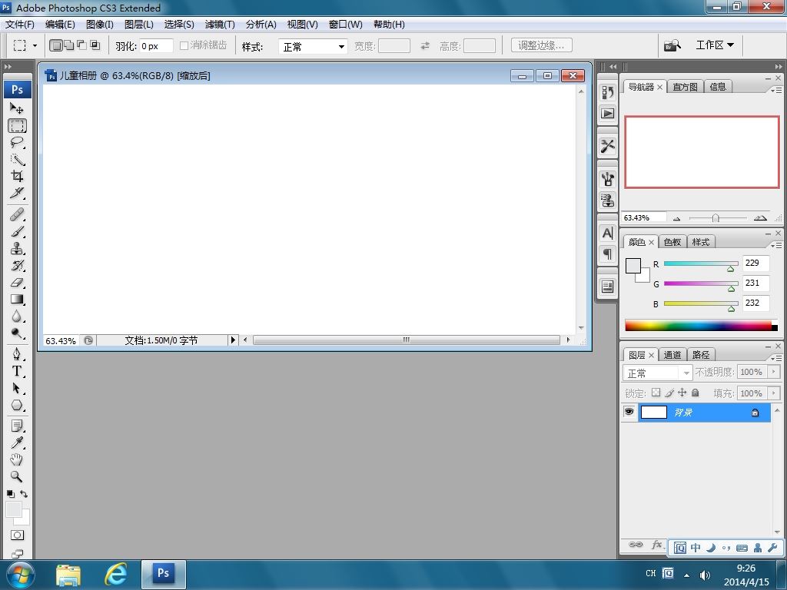Open the Paragraph panel icon
The width and height of the screenshot is (787, 590).
[608, 254]
